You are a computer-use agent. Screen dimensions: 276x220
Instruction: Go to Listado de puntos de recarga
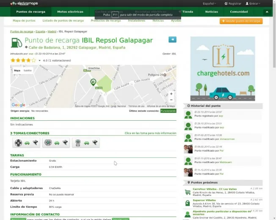pos(63,21)
